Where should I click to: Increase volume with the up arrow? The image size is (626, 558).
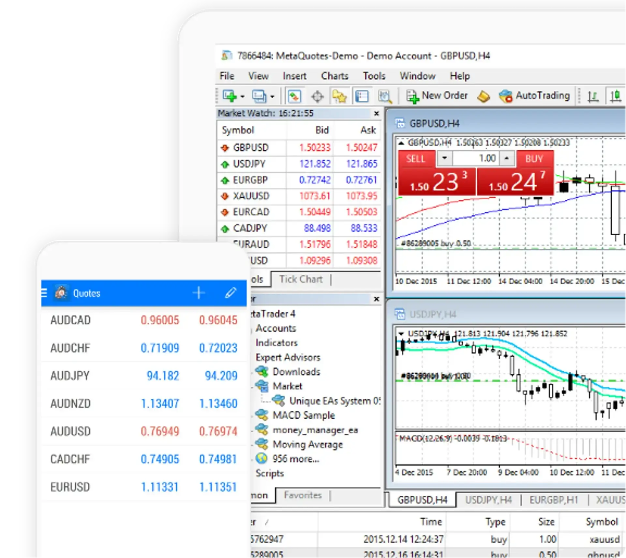[506, 159]
